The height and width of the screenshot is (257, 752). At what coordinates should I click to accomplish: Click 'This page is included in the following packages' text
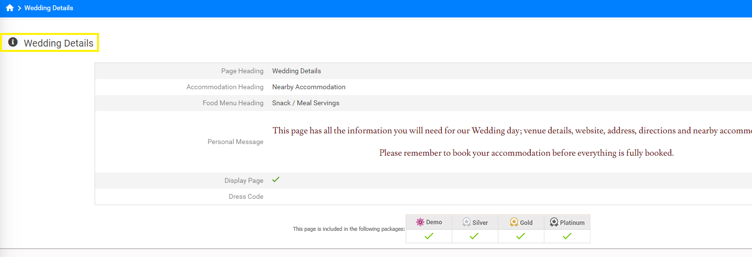coord(349,229)
